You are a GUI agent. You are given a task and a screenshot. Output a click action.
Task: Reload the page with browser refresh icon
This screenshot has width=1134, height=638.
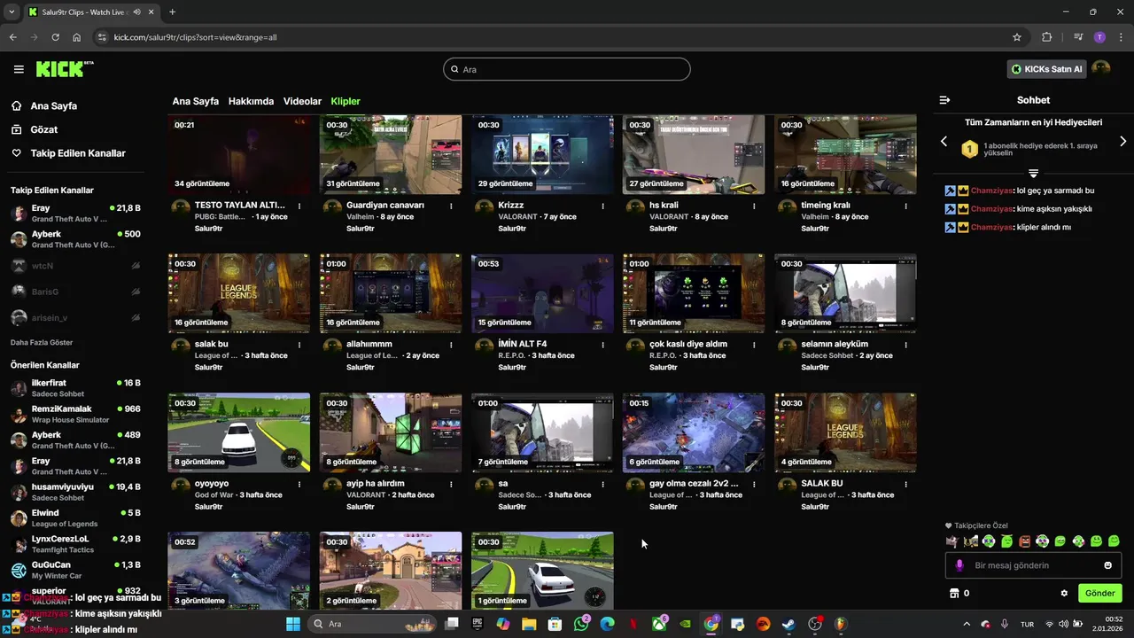tap(55, 37)
